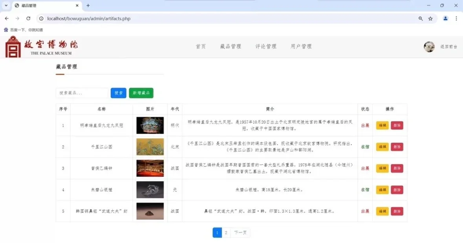Switch 朱碧山银槎 exhibit status
This screenshot has width=463, height=243.
(x=364, y=190)
